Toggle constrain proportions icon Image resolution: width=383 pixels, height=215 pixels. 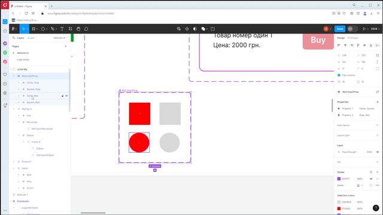(x=378, y=62)
